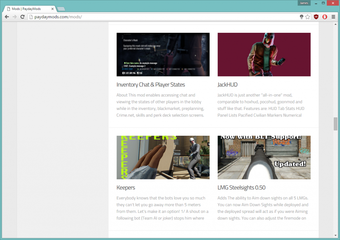Viewport: 340px width, 240px height.
Task: Click the scrollbar up arrow
Action: (335, 24)
